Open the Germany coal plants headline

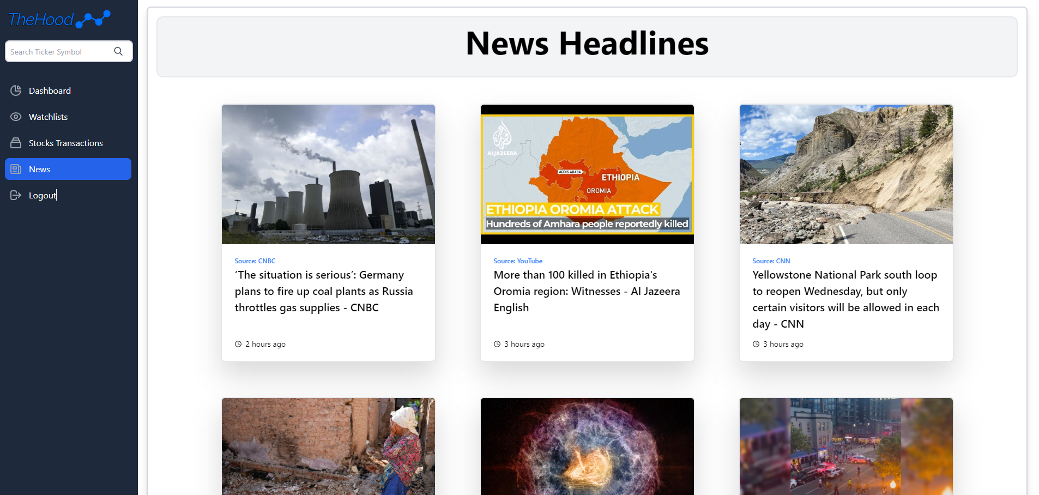[324, 291]
